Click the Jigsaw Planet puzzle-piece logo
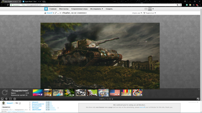 [46, 9]
